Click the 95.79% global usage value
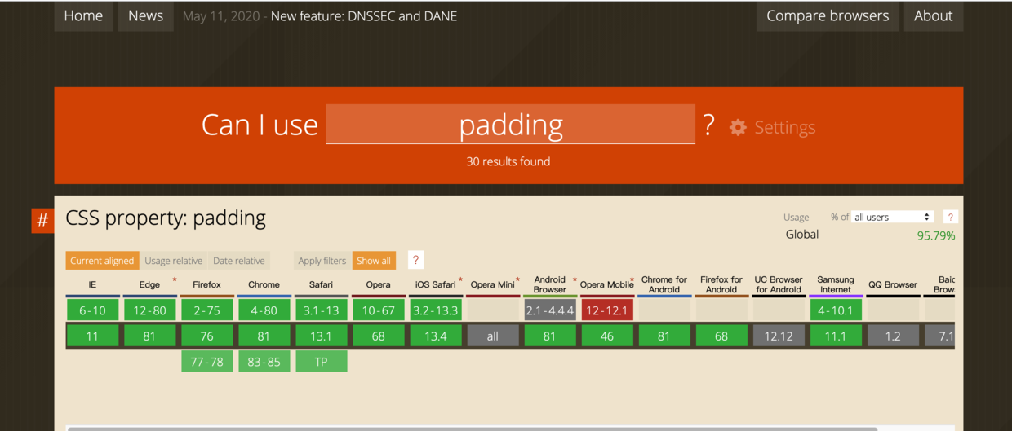1012x431 pixels. tap(935, 235)
